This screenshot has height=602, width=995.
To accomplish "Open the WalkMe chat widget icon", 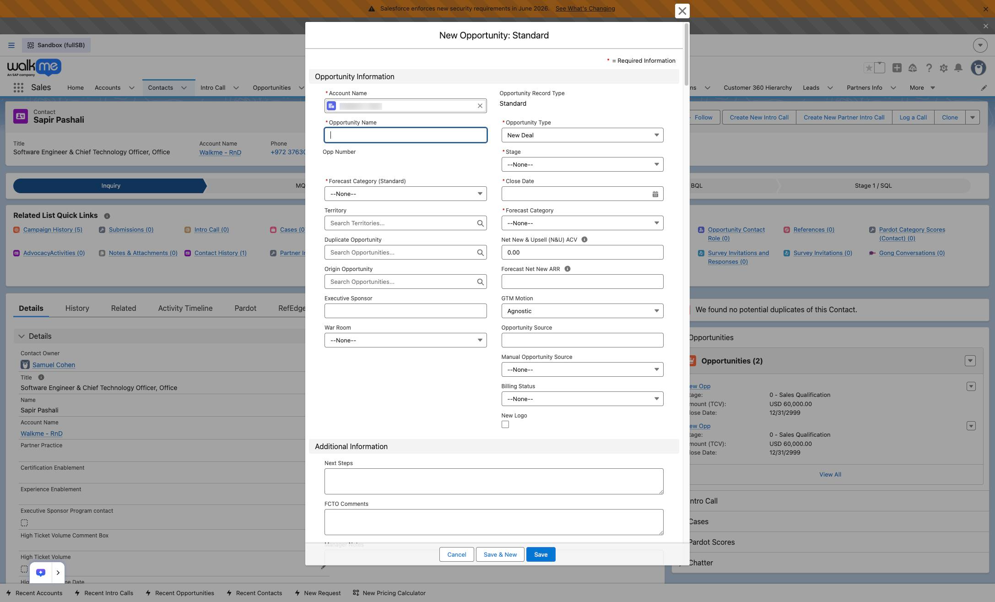I will coord(41,572).
